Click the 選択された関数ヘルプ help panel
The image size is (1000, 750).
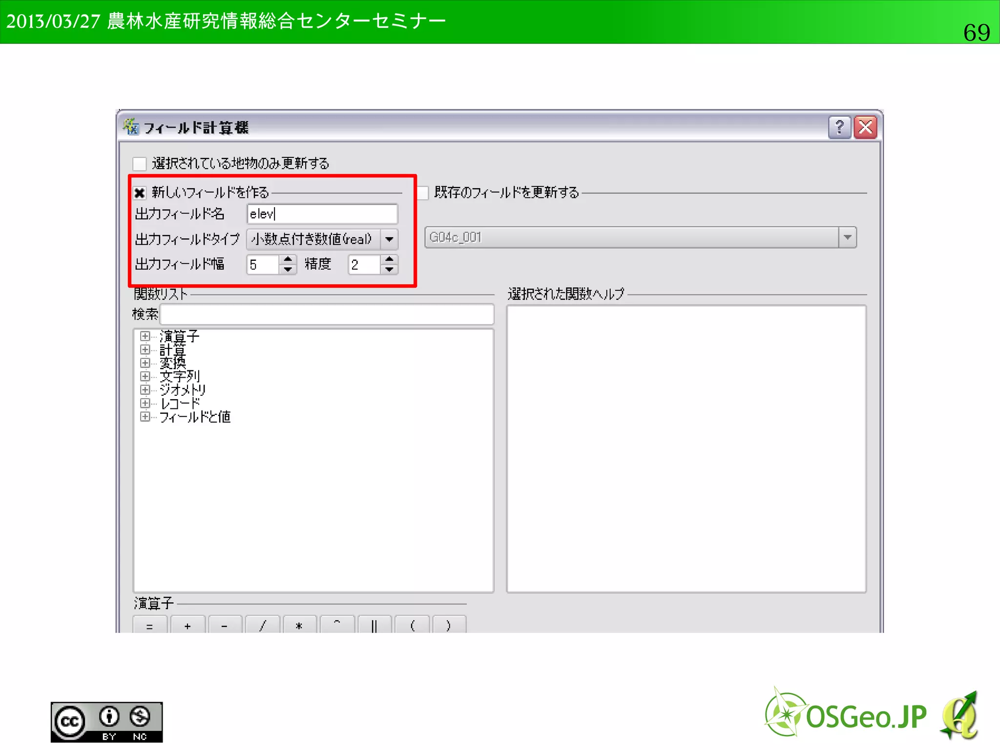click(687, 449)
